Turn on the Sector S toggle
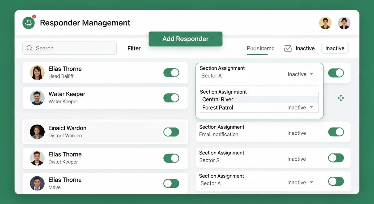 pyautogui.click(x=336, y=158)
